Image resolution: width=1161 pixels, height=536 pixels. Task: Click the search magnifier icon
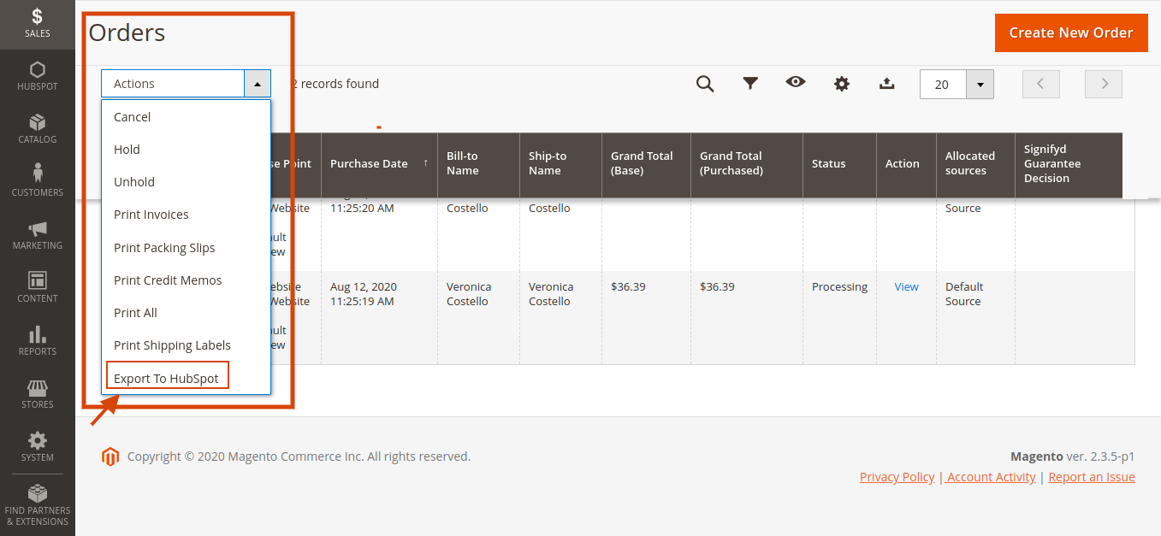point(705,84)
